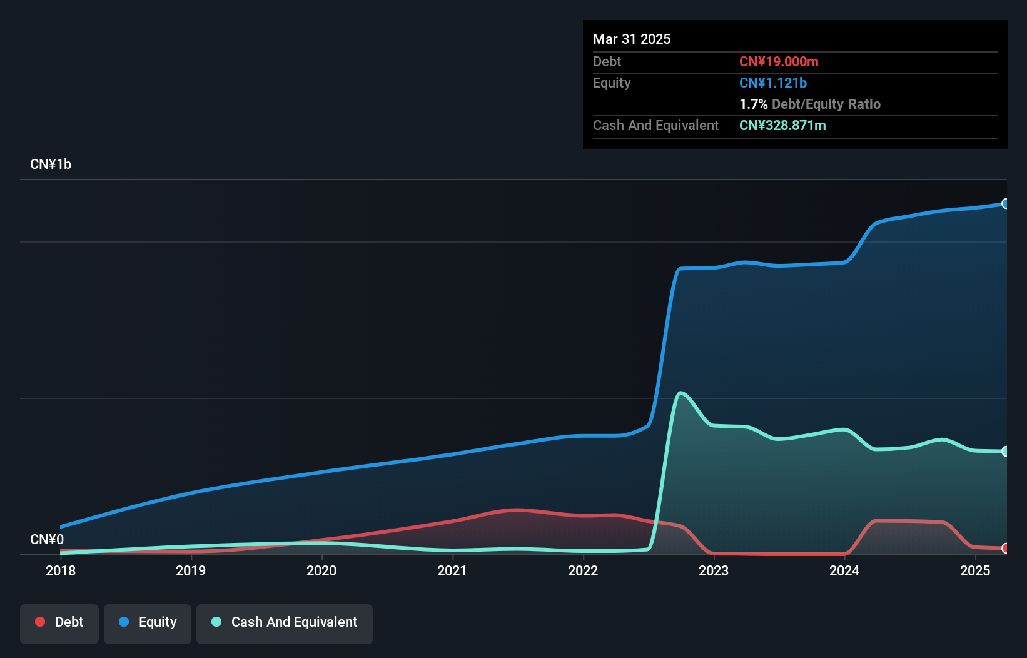Toggle the Debt legend button

[x=59, y=624]
